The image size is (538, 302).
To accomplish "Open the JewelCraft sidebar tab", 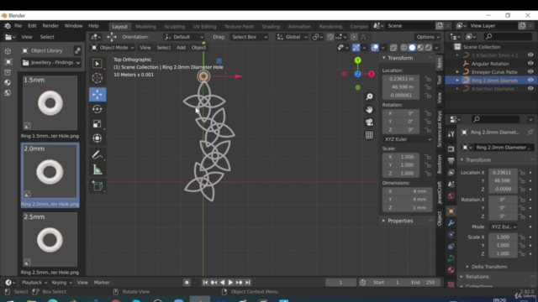I will (x=440, y=193).
